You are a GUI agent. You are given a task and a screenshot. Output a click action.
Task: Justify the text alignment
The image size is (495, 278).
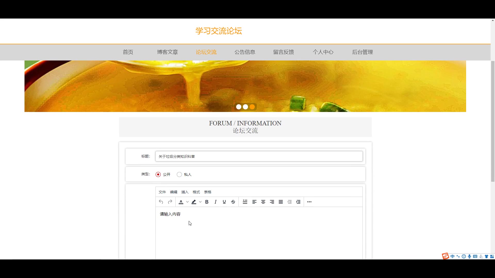281,202
